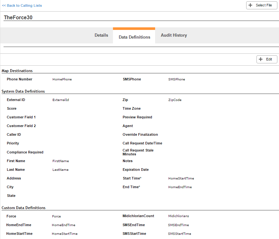Click the Caller ID label
Viewport: 279px width, 239px height.
pos(14,134)
